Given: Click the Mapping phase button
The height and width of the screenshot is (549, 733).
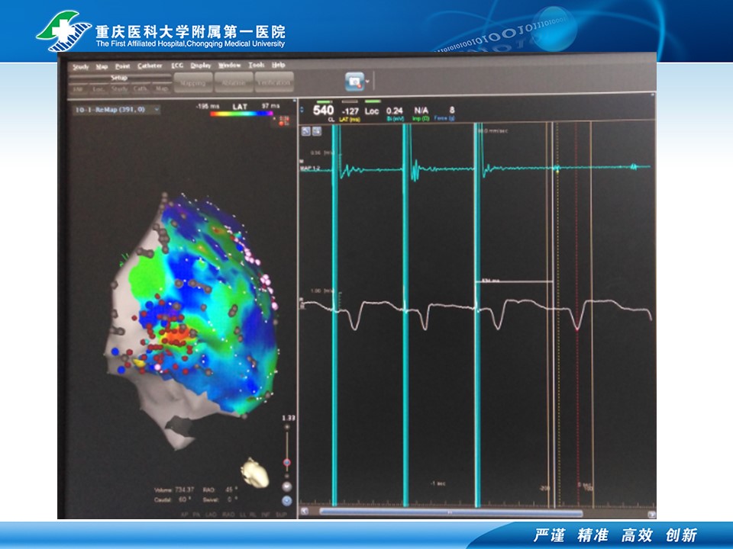Looking at the screenshot, I should point(193,82).
